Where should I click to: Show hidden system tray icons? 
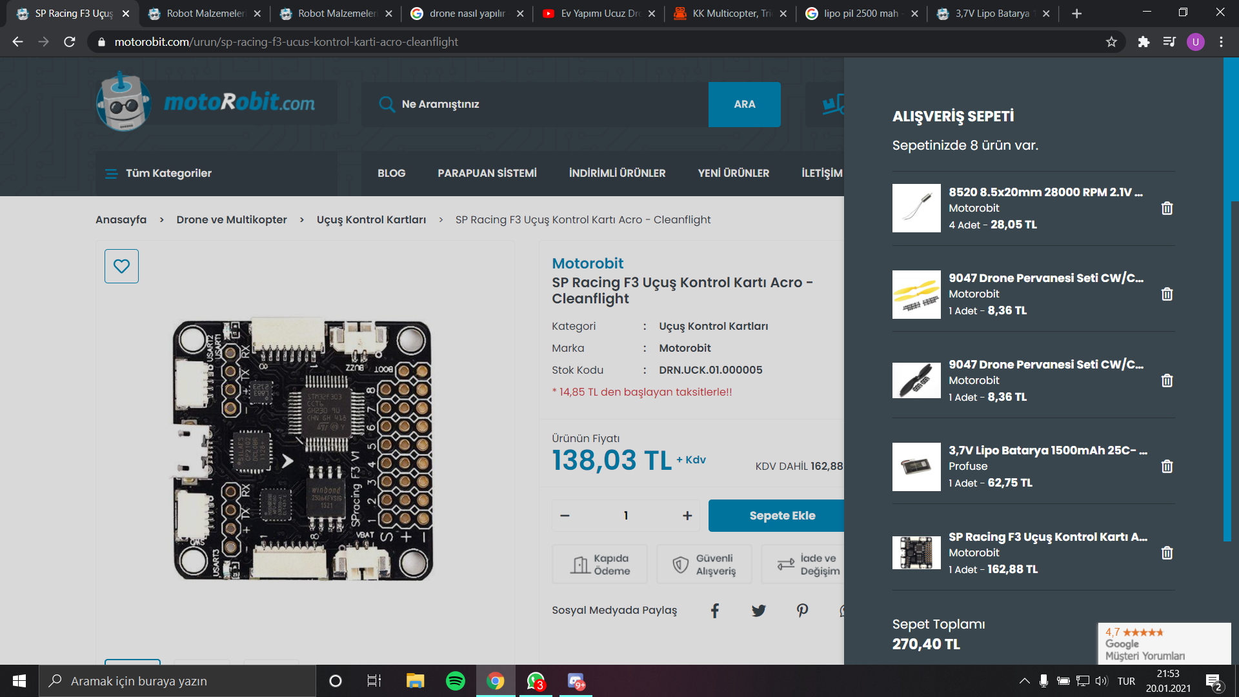[1024, 681]
